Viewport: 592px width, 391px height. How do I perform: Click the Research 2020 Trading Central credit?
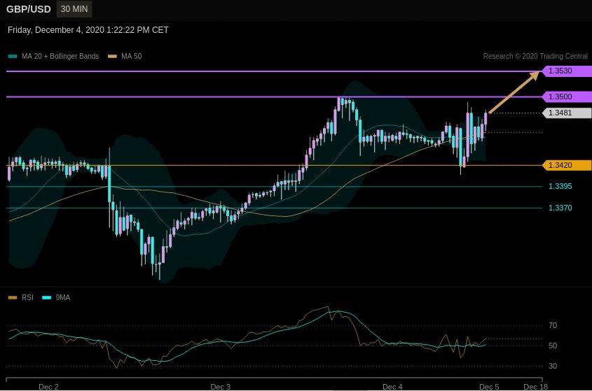[x=535, y=56]
